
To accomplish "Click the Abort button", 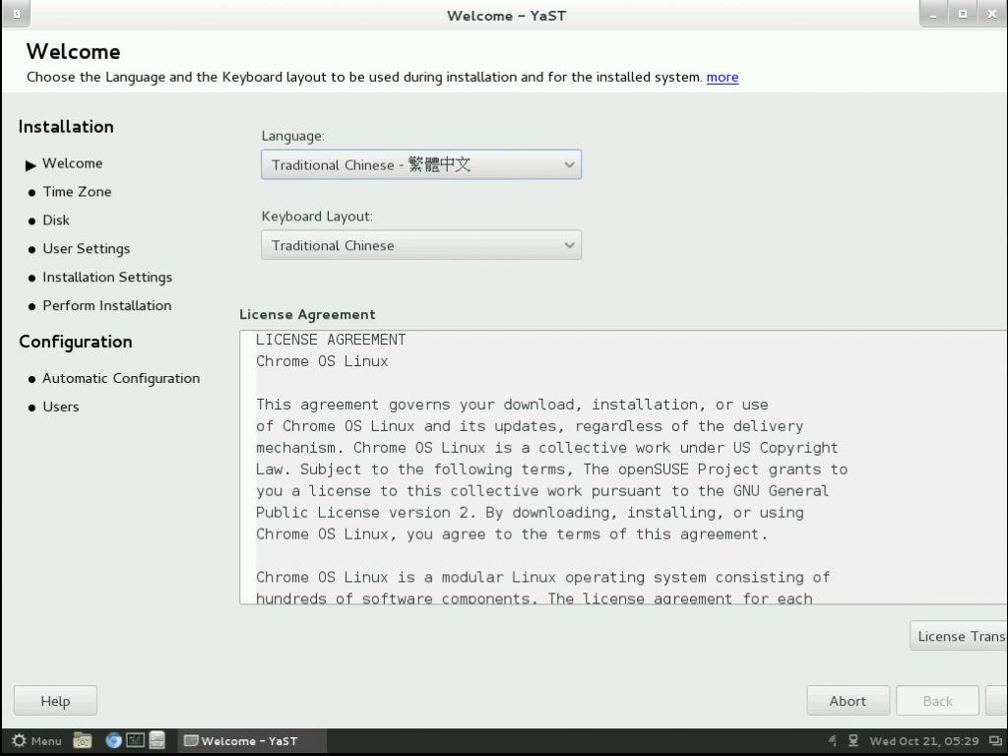I will [x=848, y=701].
